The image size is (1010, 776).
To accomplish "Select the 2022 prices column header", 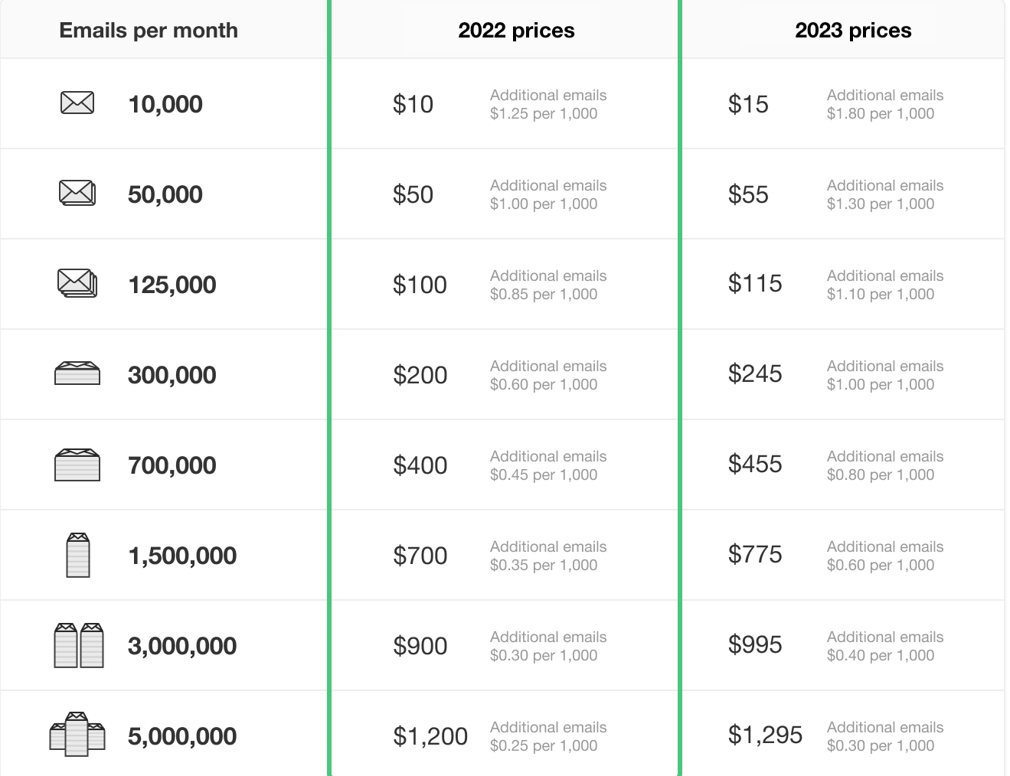I will [516, 31].
